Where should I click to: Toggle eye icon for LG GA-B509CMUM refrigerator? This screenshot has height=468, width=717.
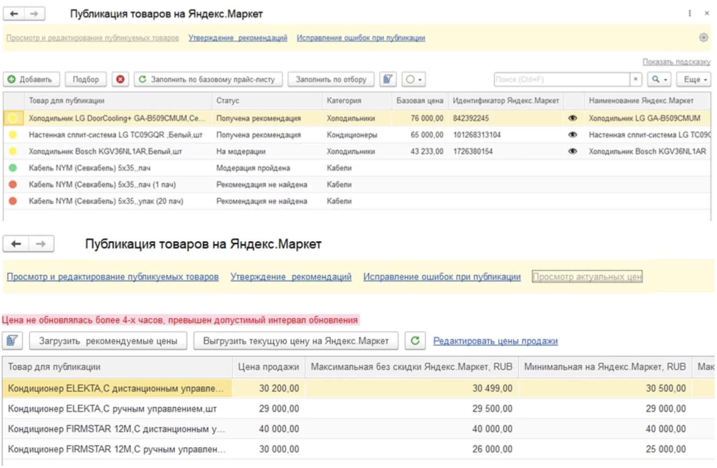573,118
